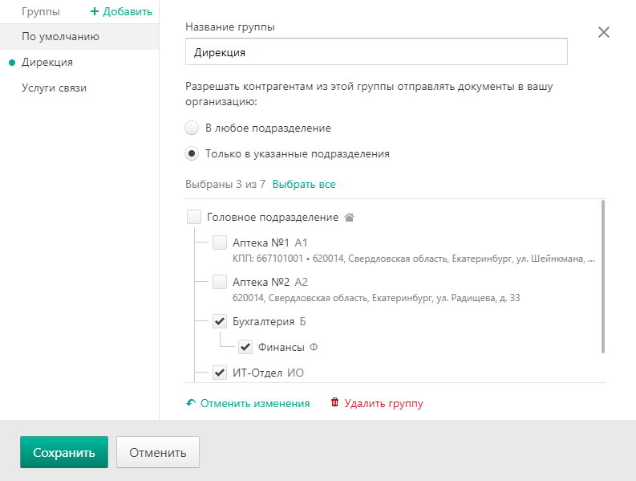636x481 pixels.
Task: Select radio button В любое подразделение
Action: 192,128
